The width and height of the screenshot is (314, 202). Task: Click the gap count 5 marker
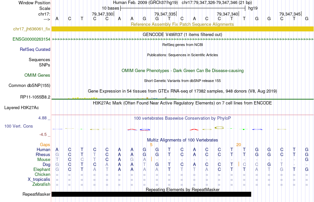(151, 145)
